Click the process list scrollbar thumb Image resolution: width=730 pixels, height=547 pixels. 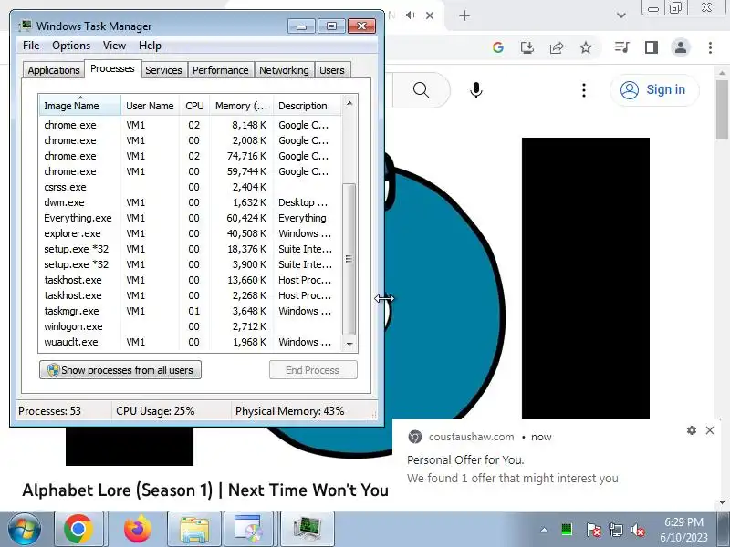349,259
